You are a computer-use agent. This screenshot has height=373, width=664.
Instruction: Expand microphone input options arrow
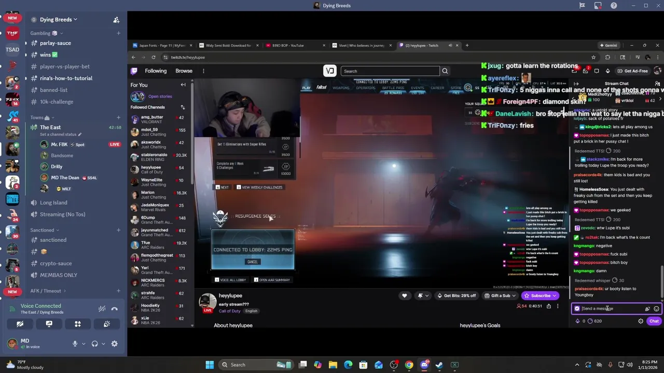click(x=83, y=343)
